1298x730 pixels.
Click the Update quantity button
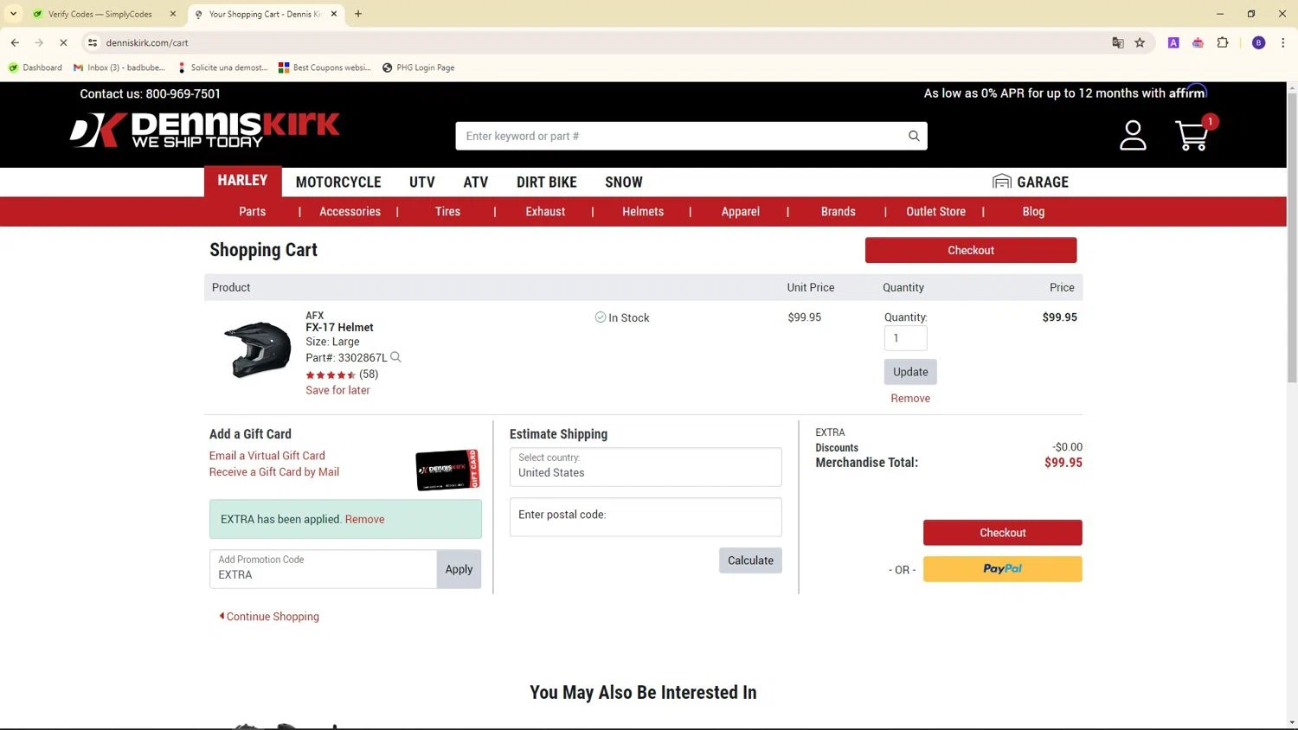[x=910, y=372]
